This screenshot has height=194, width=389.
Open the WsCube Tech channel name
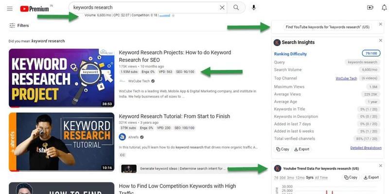click(x=139, y=81)
